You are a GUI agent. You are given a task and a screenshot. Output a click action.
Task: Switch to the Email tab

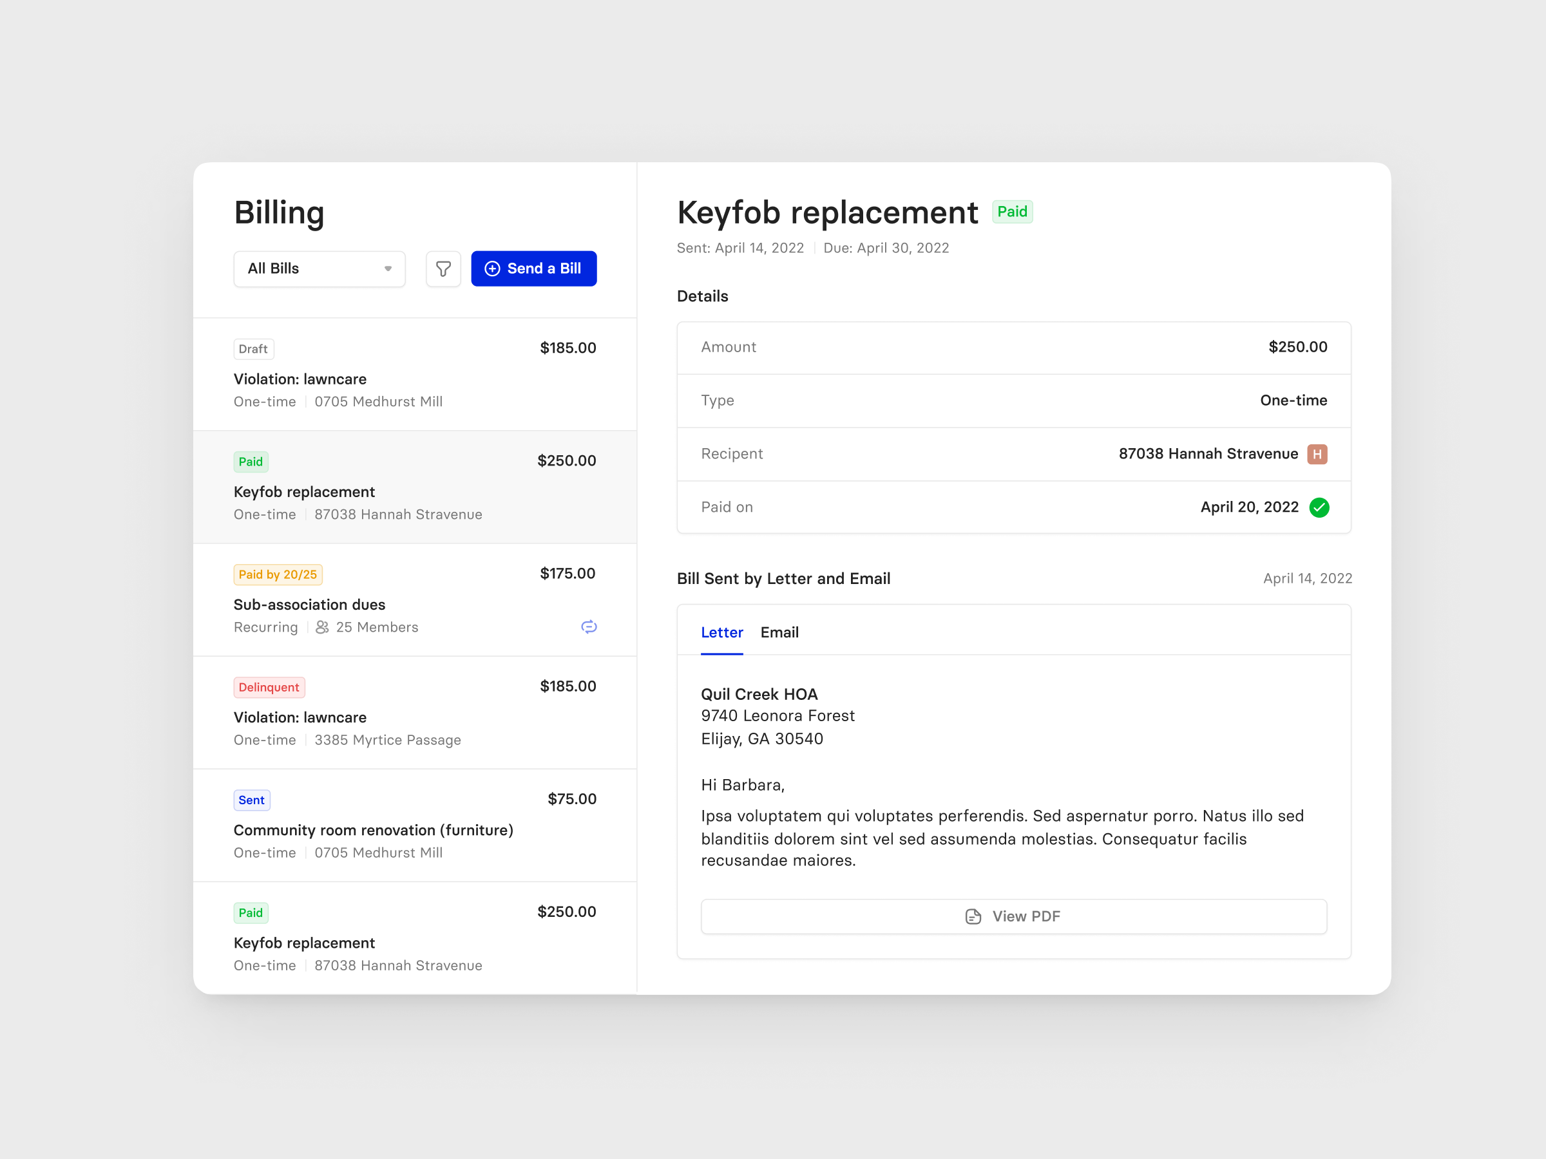click(x=779, y=632)
